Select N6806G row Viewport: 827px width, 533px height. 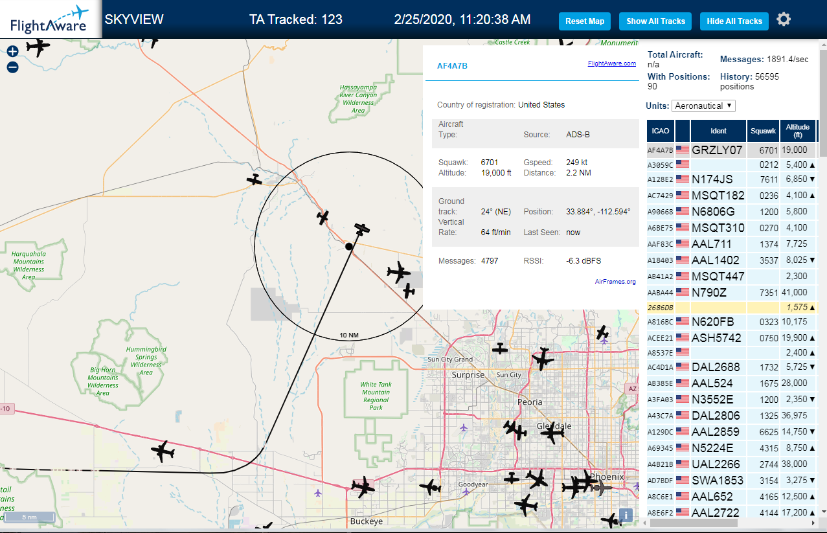point(732,211)
